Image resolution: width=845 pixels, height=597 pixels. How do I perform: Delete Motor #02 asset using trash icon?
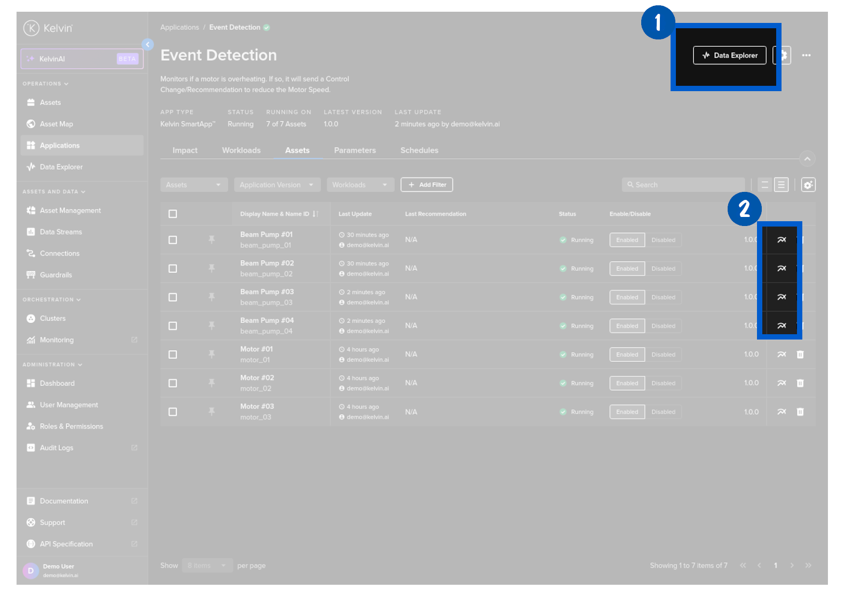click(800, 383)
